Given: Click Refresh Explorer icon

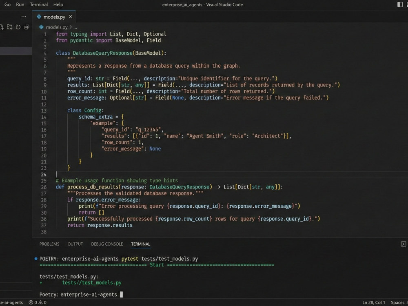Looking at the screenshot, I should click(18, 27).
